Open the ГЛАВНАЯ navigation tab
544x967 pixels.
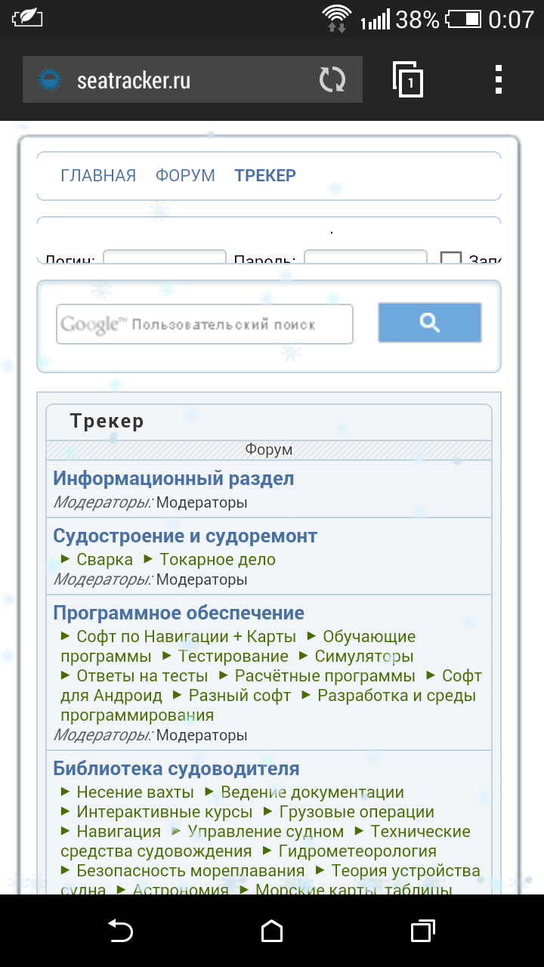(98, 175)
